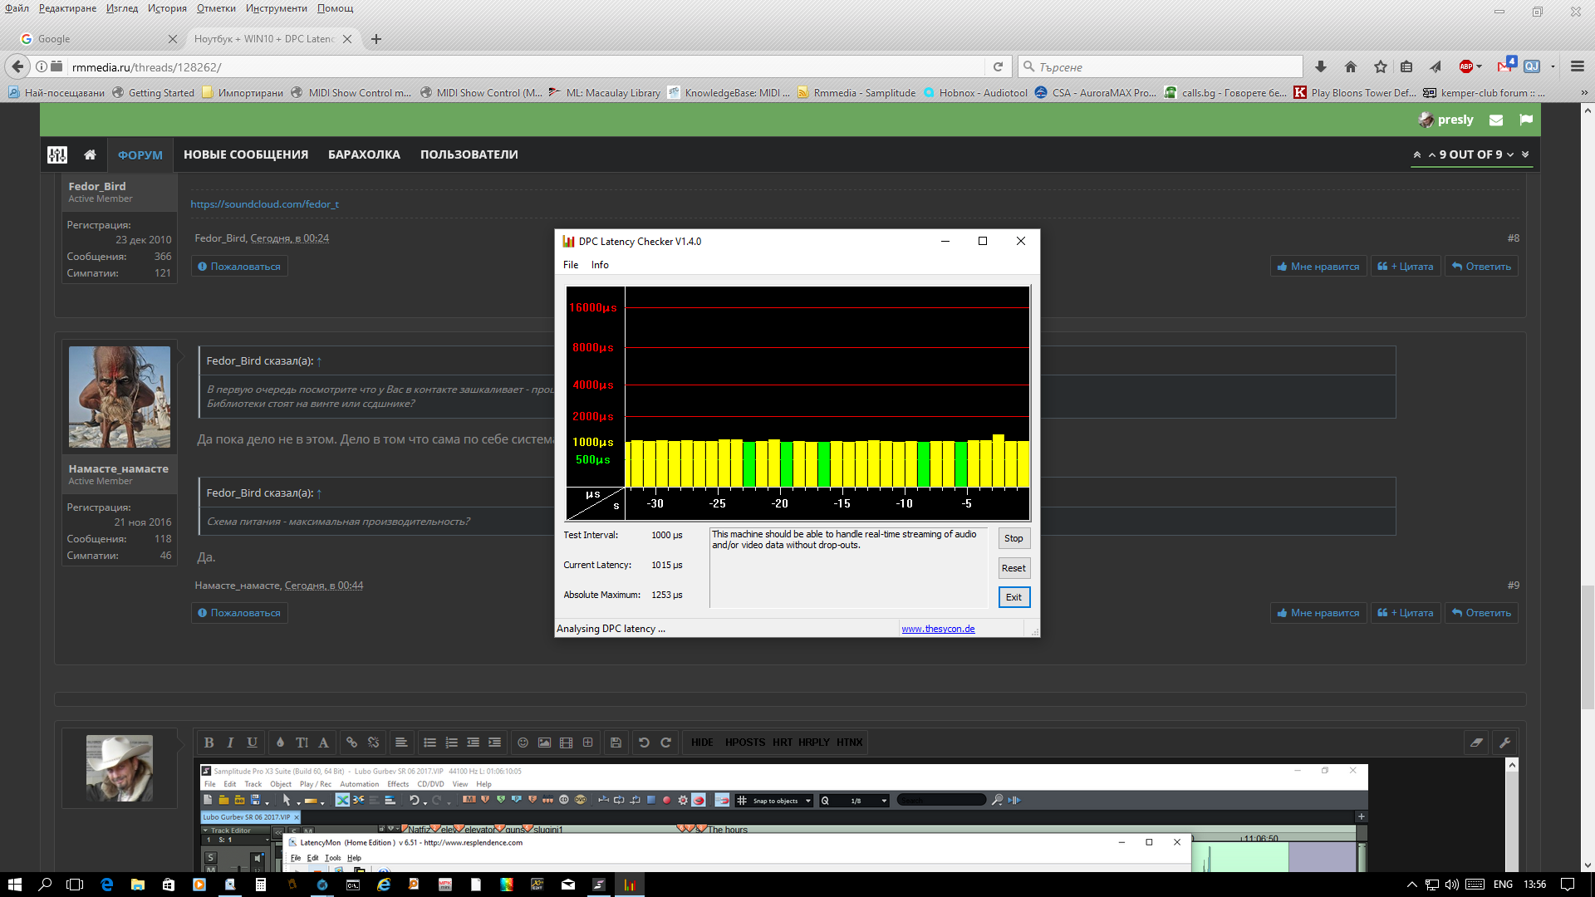Image resolution: width=1595 pixels, height=897 pixels.
Task: Click the insert link icon in editor
Action: [351, 743]
